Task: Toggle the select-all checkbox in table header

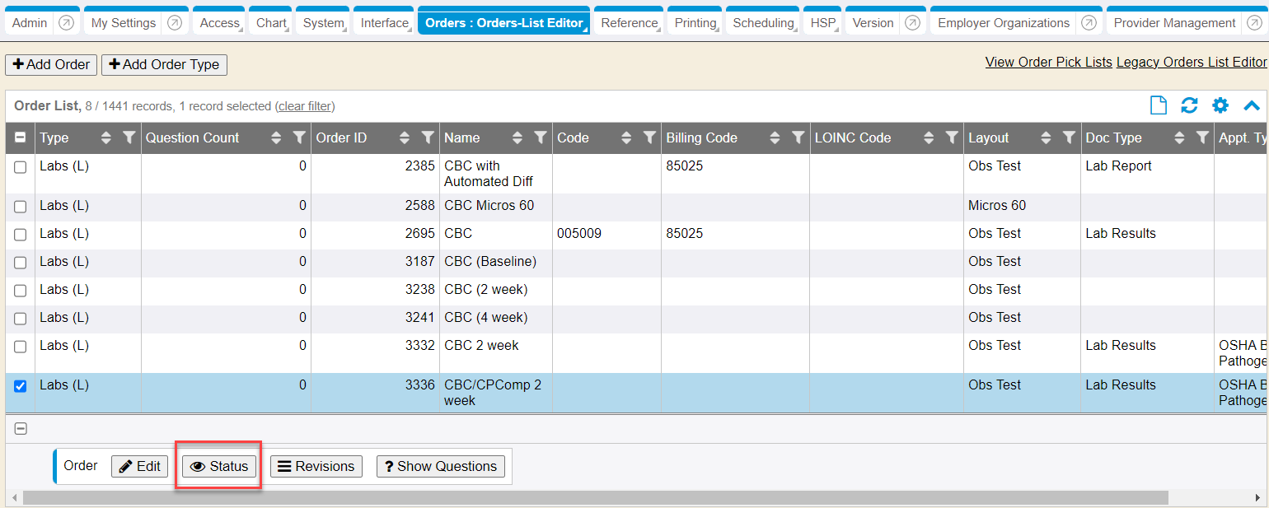Action: click(21, 138)
